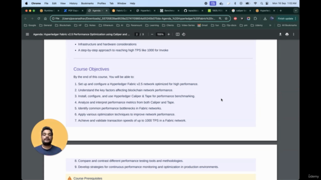
Task: Open the Apple menu
Action: pos(27,3)
